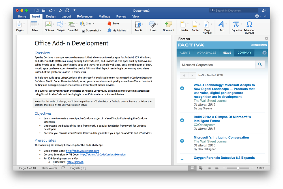Expand the Pages dropdown arrow

pos(24,24)
